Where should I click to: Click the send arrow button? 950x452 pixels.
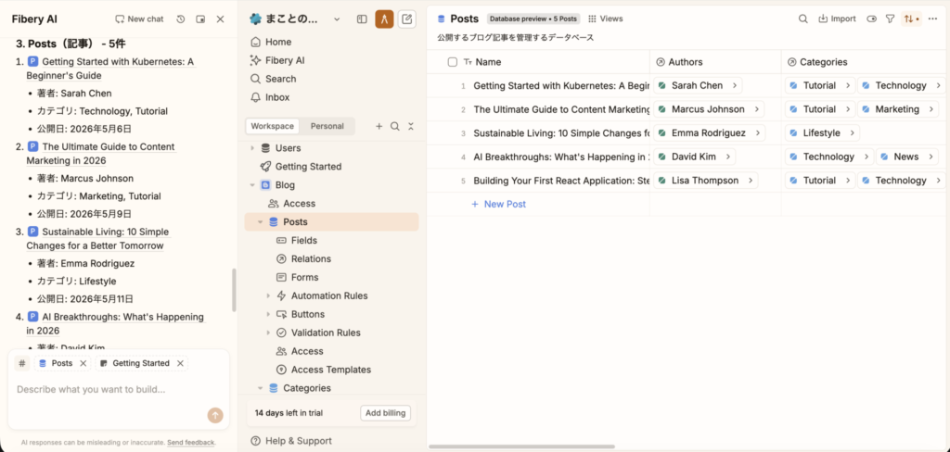point(215,415)
